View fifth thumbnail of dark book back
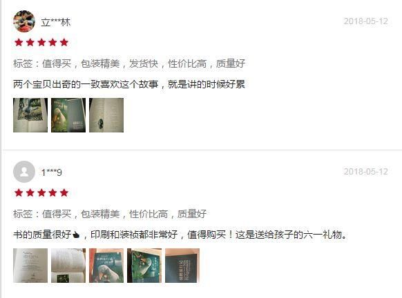Screen dimensions: 402x298 tap(182, 266)
